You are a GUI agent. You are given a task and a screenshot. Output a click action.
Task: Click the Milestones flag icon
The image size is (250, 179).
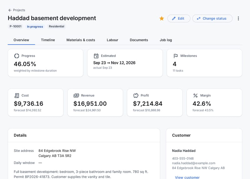[x=176, y=56]
